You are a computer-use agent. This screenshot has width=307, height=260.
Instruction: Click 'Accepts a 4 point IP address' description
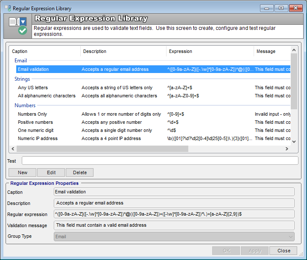111,138
